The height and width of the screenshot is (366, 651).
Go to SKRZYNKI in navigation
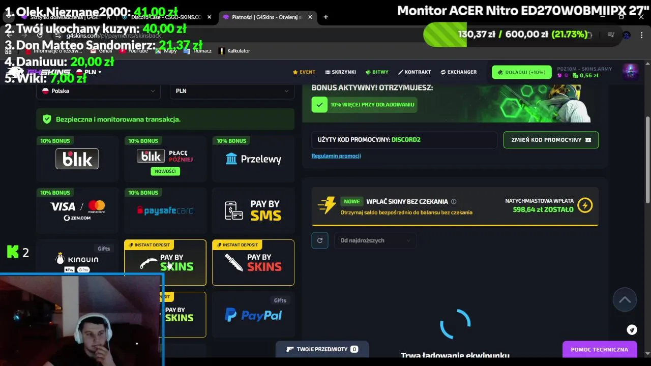coord(341,72)
